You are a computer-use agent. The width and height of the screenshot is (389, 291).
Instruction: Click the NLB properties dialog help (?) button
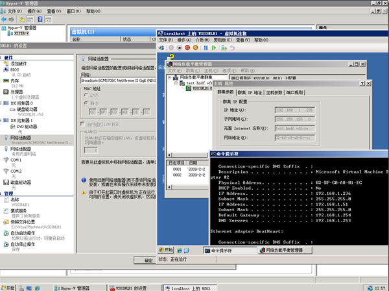coord(362,84)
